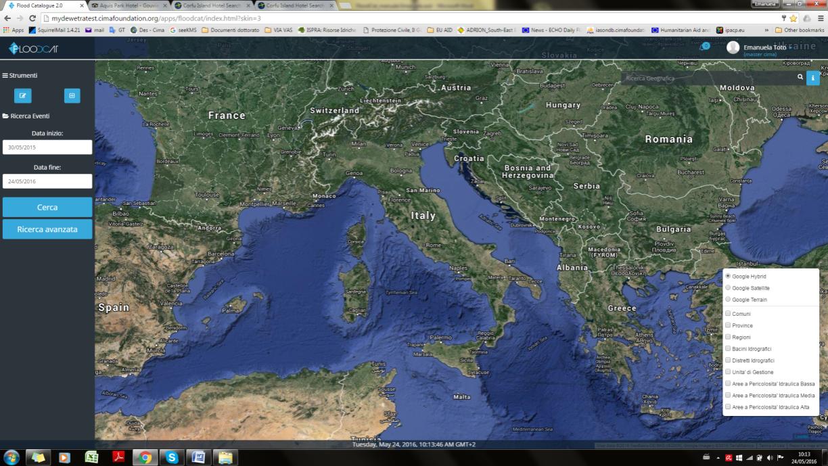
Task: Open the ISPRA: Risorse Idriche bookmark
Action: (x=327, y=30)
